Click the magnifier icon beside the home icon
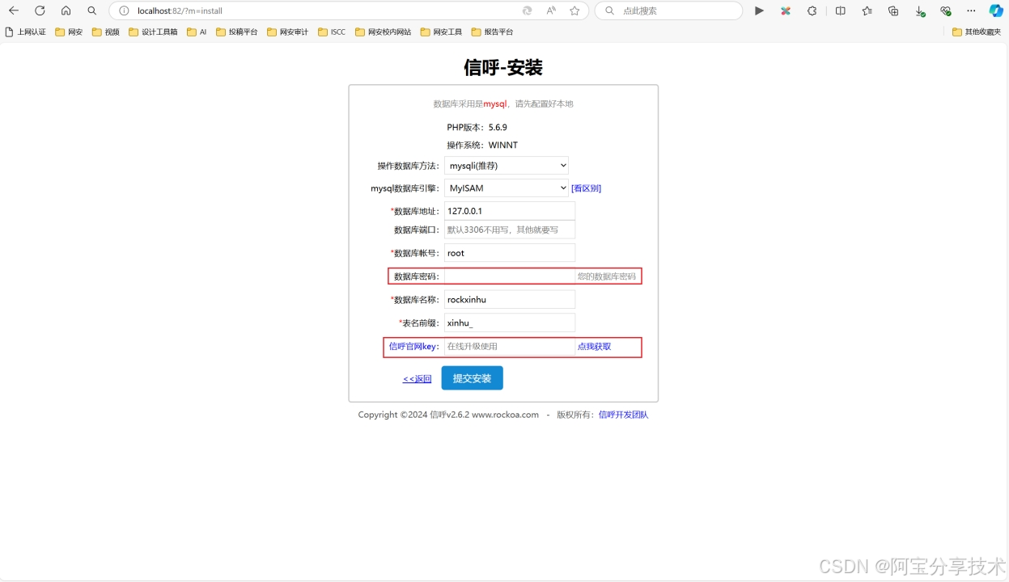This screenshot has width=1009, height=582. (92, 11)
